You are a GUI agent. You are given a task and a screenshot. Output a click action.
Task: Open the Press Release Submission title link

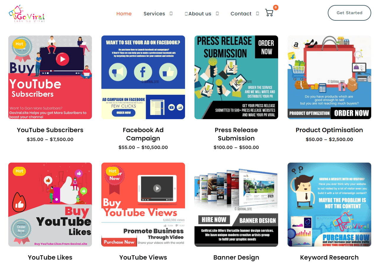pyautogui.click(x=236, y=134)
